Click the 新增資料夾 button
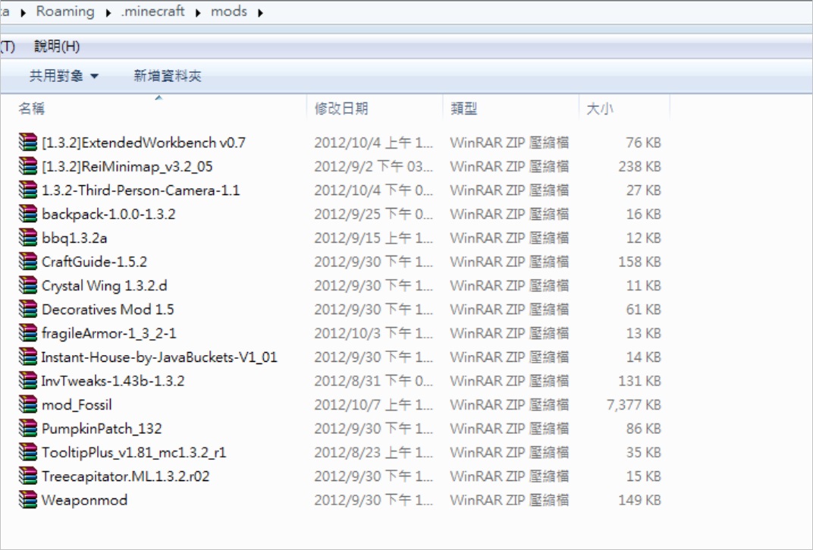 pos(168,77)
